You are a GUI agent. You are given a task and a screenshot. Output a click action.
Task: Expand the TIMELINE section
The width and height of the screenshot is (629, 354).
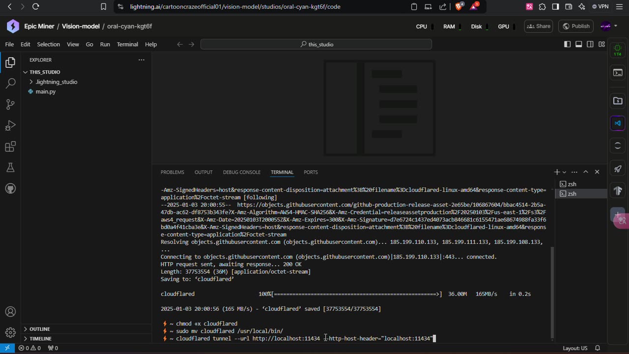pos(40,339)
